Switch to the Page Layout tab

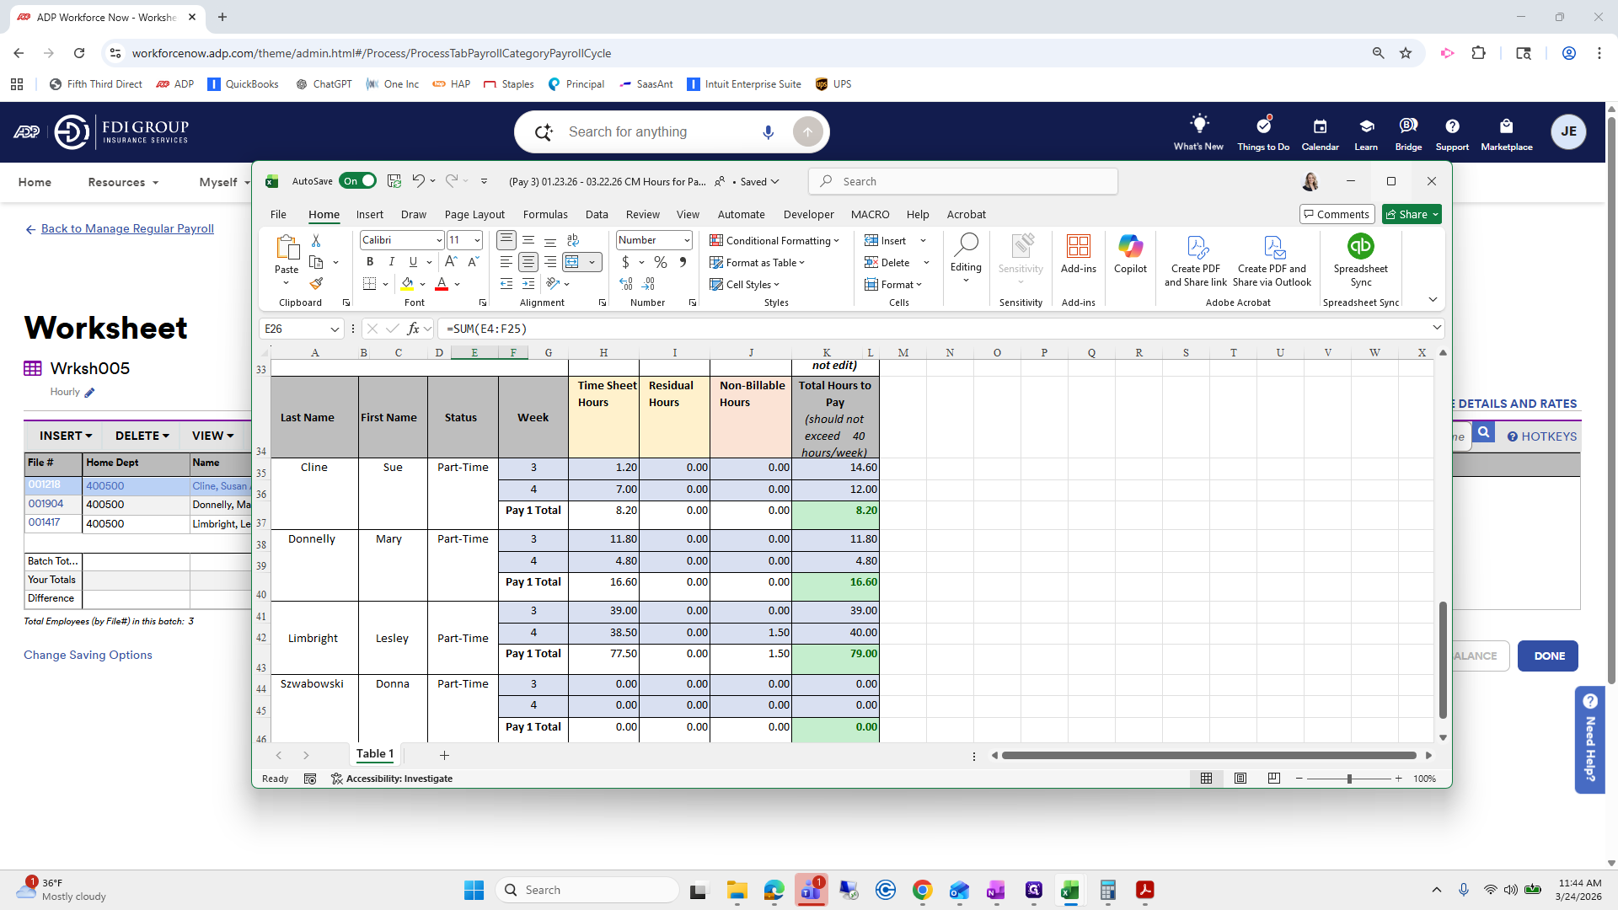[x=474, y=214]
